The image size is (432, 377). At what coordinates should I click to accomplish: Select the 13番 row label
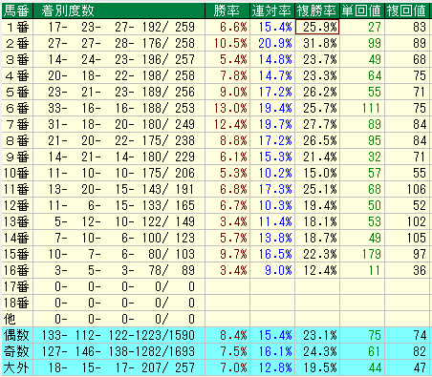pyautogui.click(x=17, y=221)
